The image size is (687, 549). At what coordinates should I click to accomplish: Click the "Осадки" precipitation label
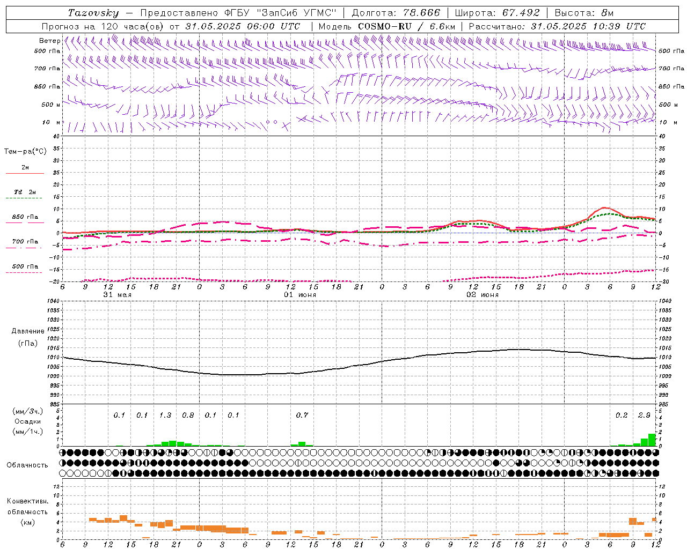pos(27,421)
